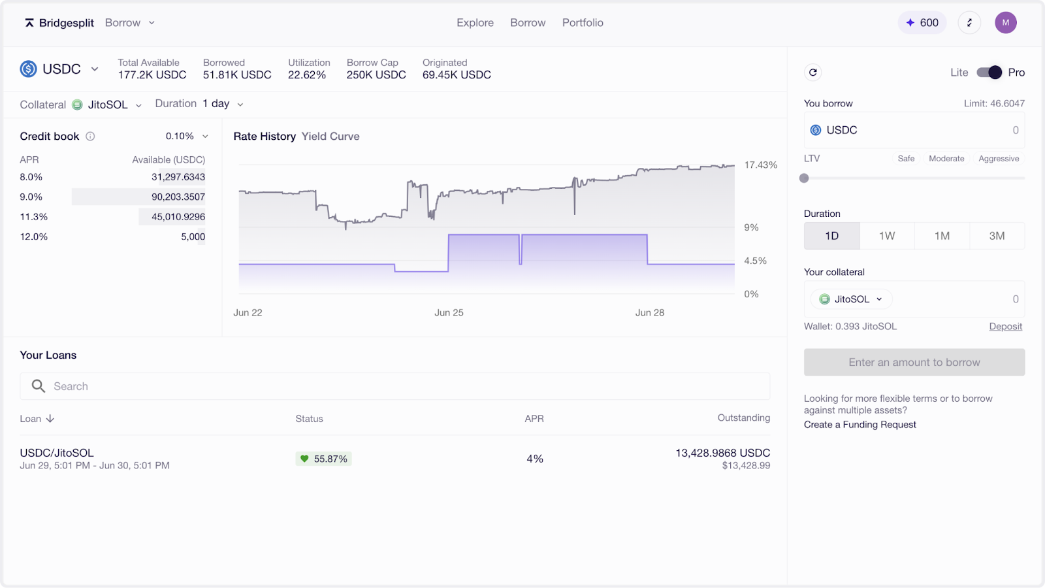
Task: Toggle the Lite/Pro mode switch
Action: point(989,73)
